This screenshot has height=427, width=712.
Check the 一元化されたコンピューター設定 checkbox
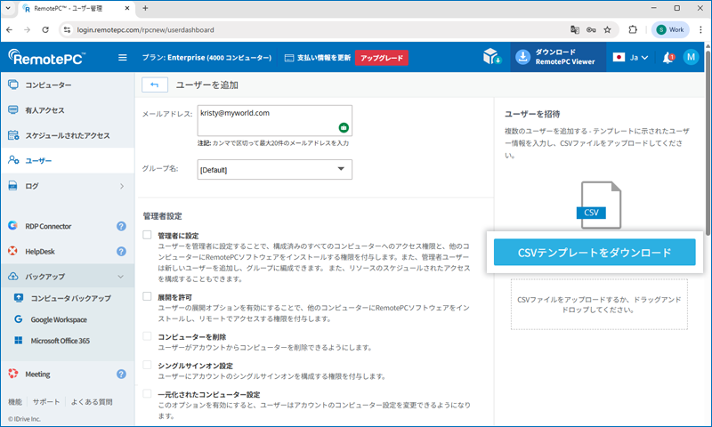147,393
